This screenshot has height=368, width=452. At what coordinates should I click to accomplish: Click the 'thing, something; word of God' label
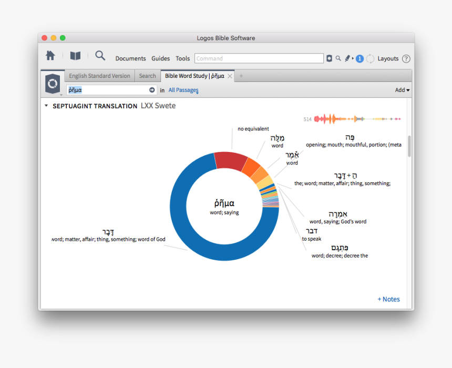108,239
